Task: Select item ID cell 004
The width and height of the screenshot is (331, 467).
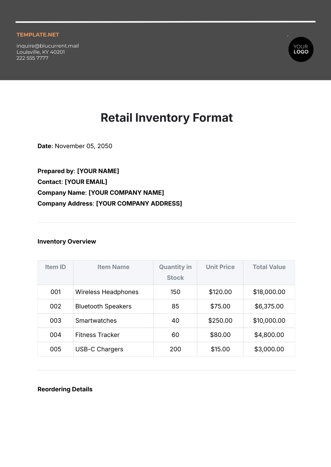Action: pos(55,335)
